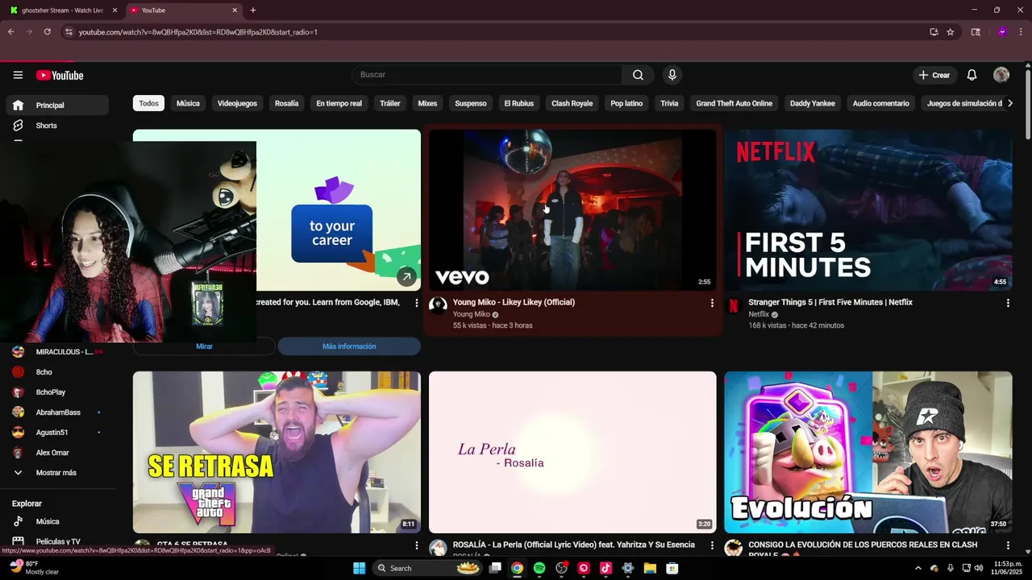Open a new browser tab

(x=253, y=10)
